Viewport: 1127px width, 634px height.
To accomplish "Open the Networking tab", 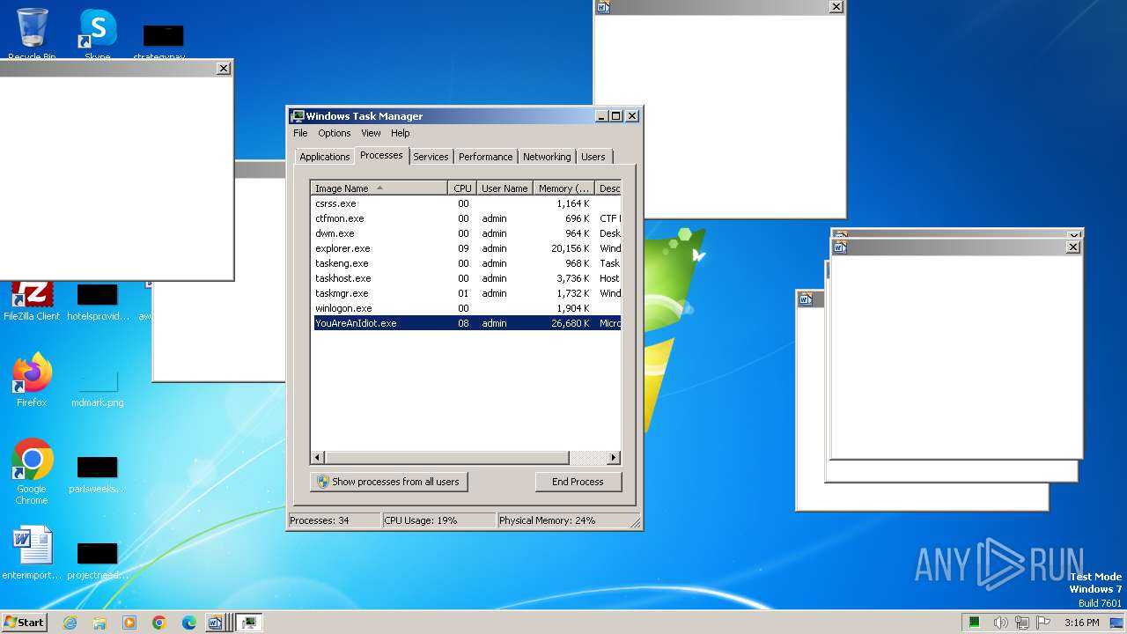I will (547, 157).
